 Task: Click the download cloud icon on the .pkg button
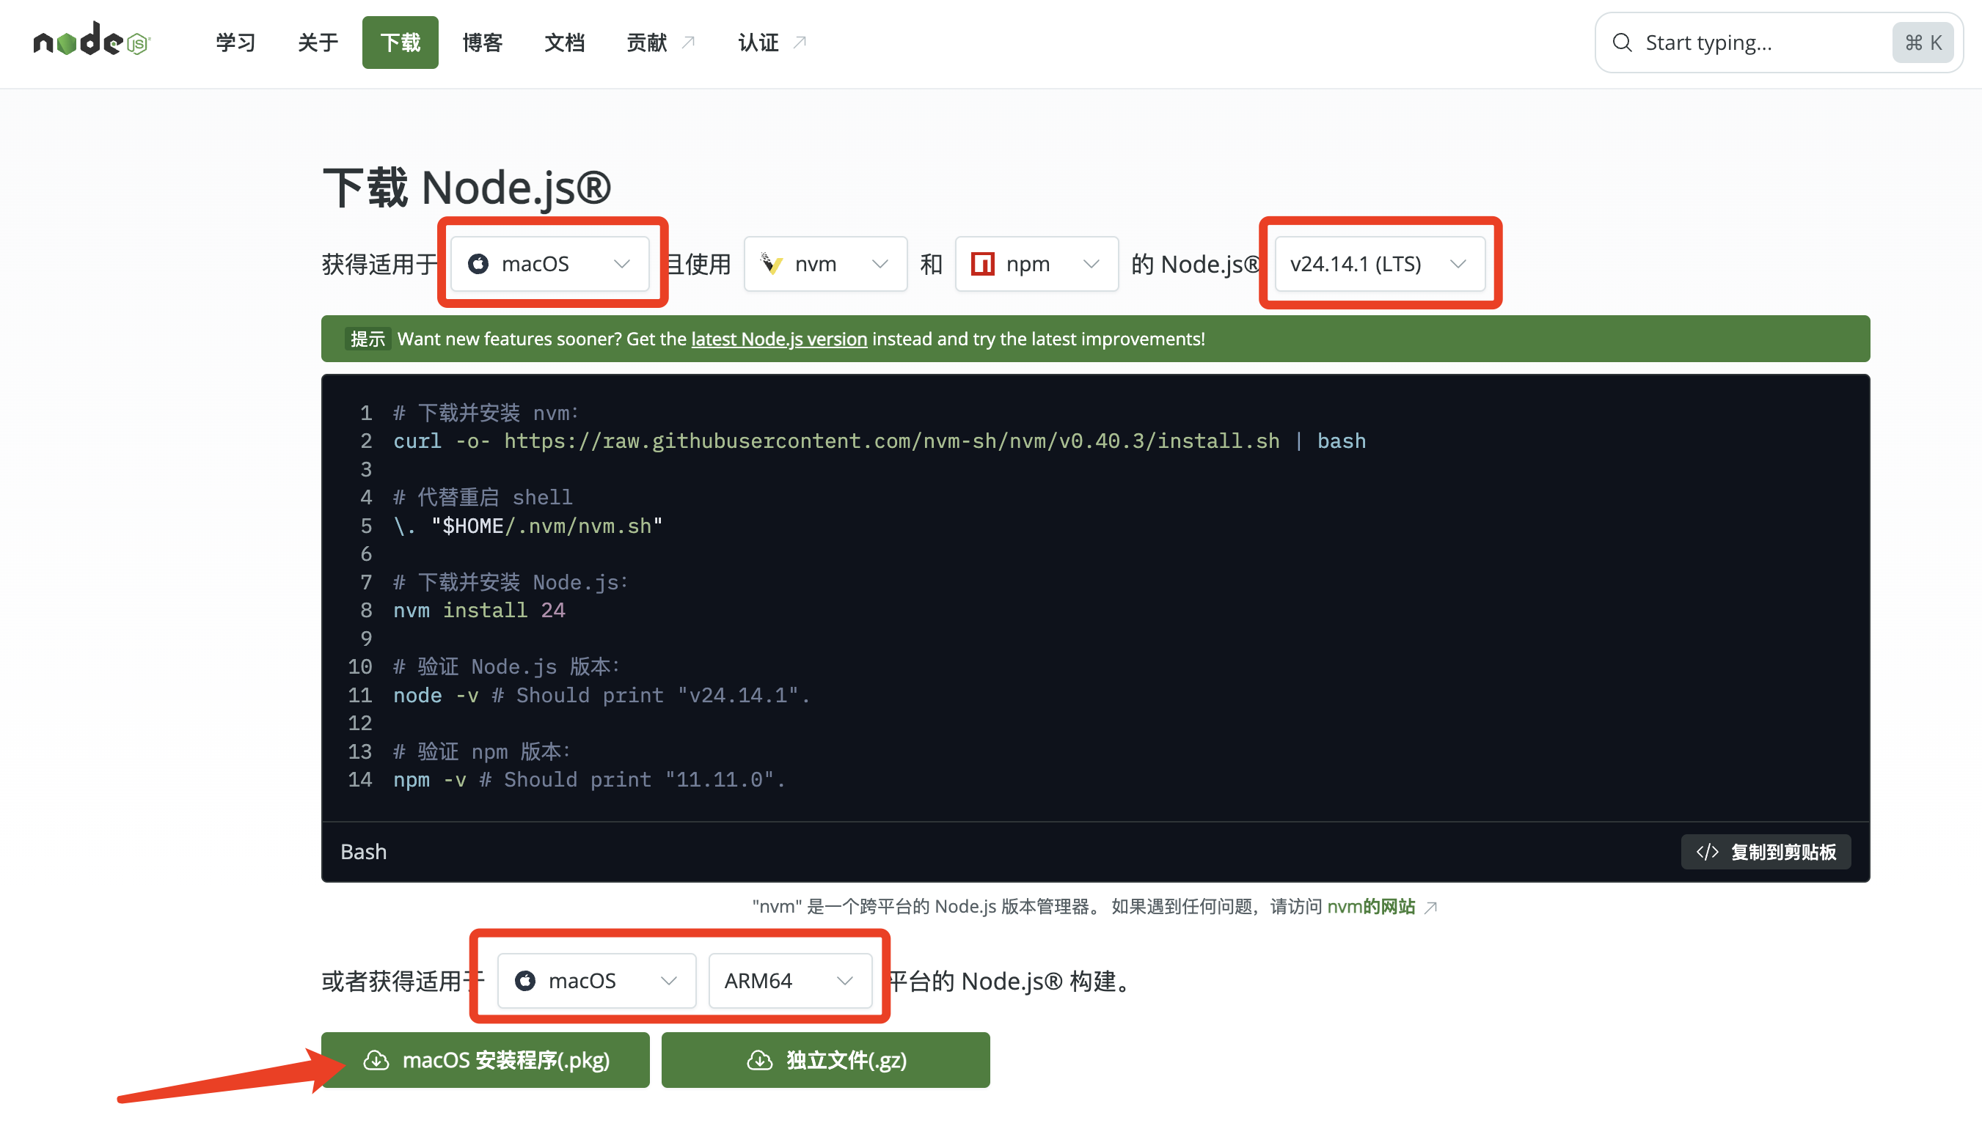click(376, 1060)
